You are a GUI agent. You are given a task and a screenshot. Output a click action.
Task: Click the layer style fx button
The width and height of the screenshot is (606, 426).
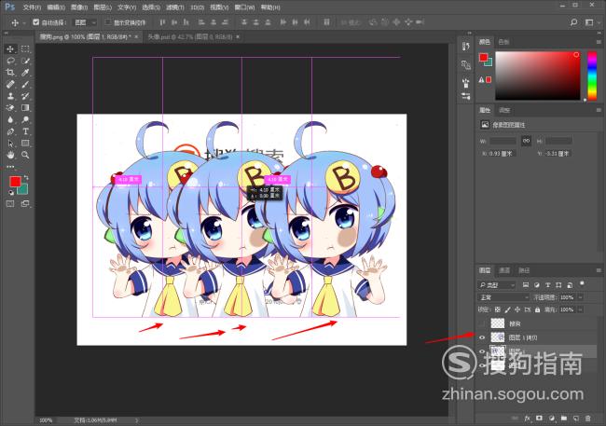(x=528, y=419)
